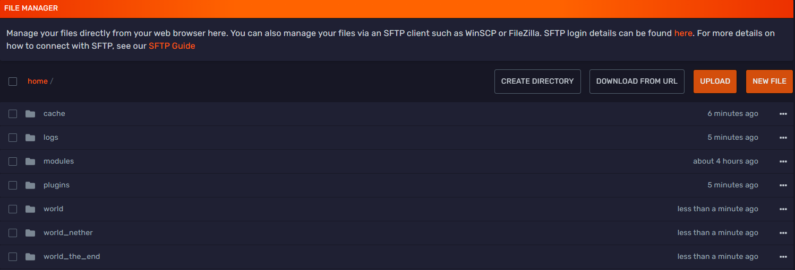Image resolution: width=795 pixels, height=270 pixels.
Task: Open the SFTP Guide link
Action: 172,46
